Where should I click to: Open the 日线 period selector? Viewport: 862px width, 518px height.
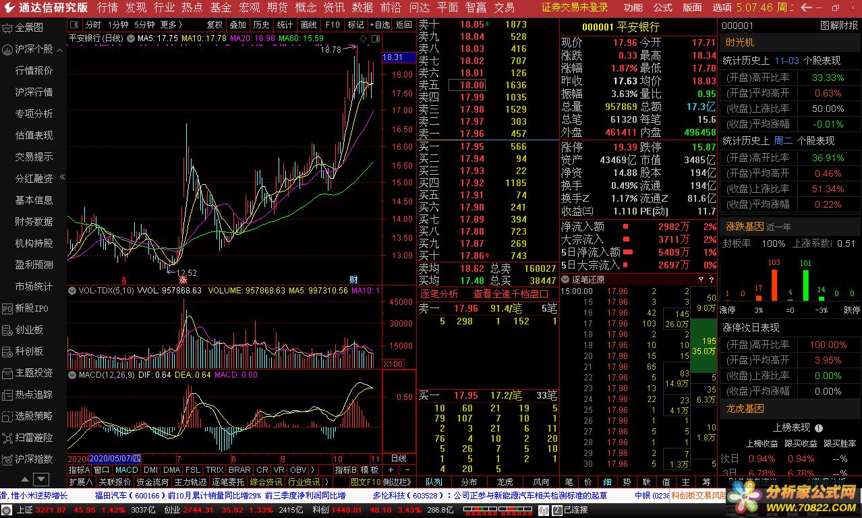[x=399, y=458]
